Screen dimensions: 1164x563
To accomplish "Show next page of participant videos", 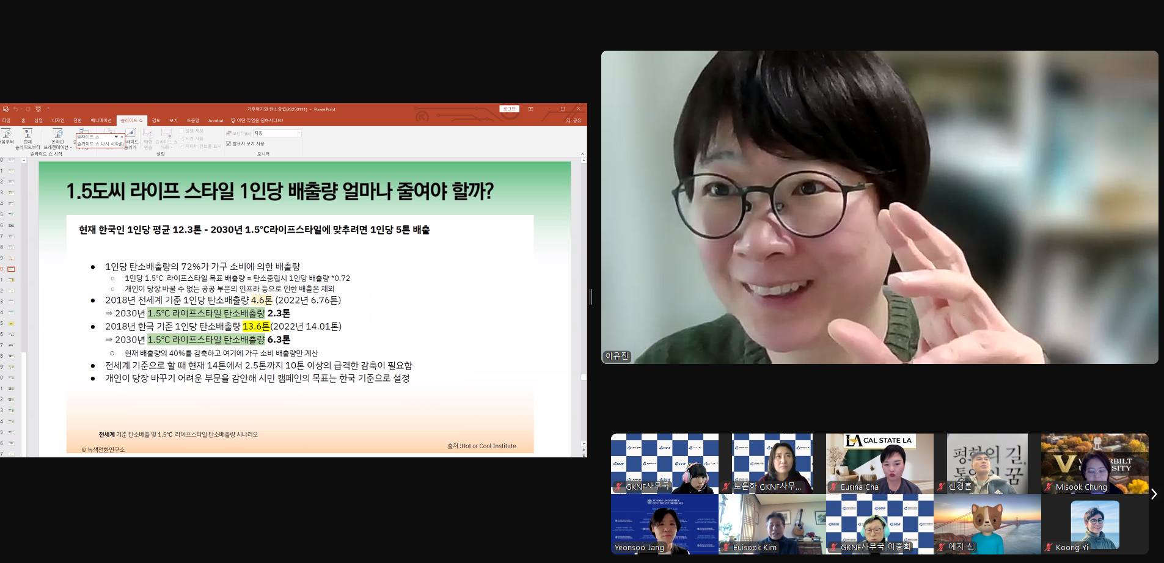I will [x=1154, y=494].
